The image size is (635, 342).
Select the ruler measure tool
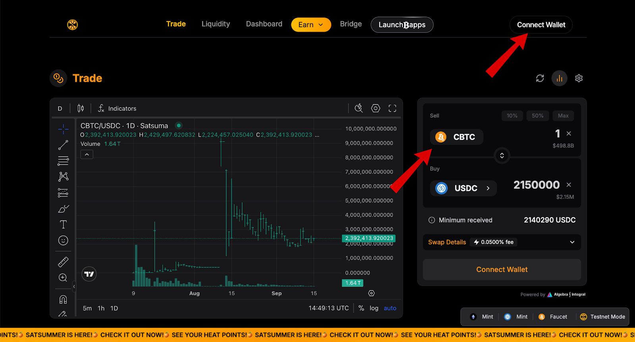[63, 262]
